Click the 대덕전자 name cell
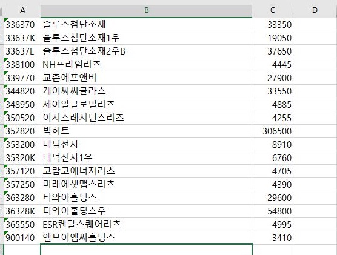 tap(146, 145)
